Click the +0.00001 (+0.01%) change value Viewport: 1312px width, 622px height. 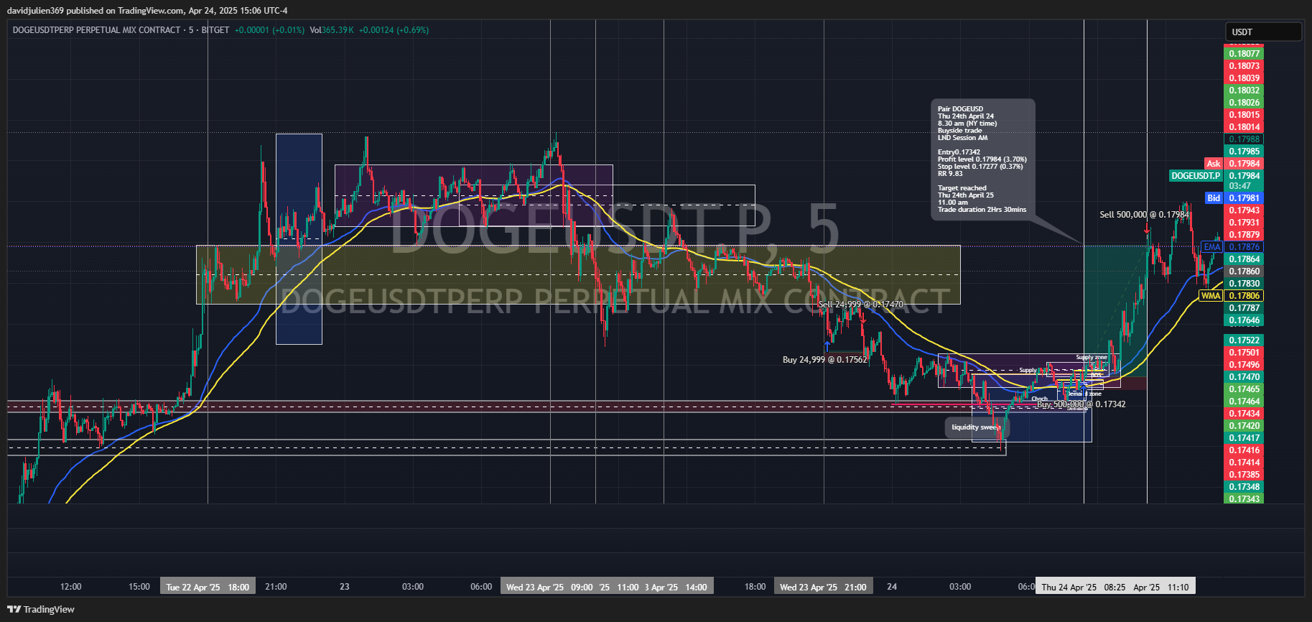tap(269, 30)
